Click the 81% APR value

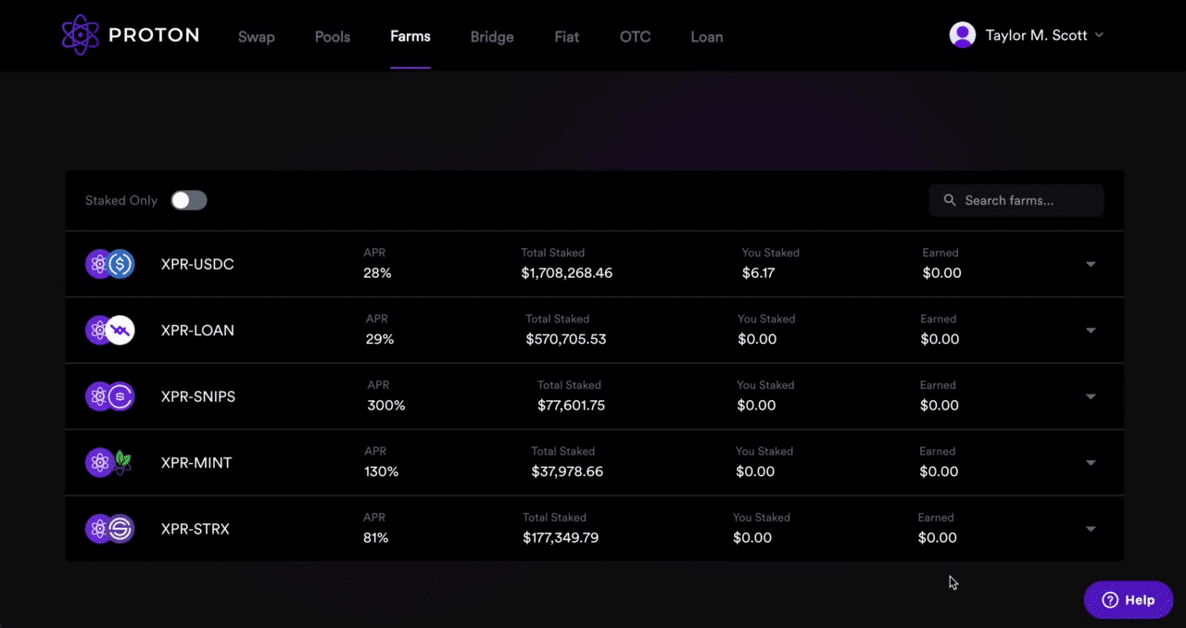(x=375, y=537)
